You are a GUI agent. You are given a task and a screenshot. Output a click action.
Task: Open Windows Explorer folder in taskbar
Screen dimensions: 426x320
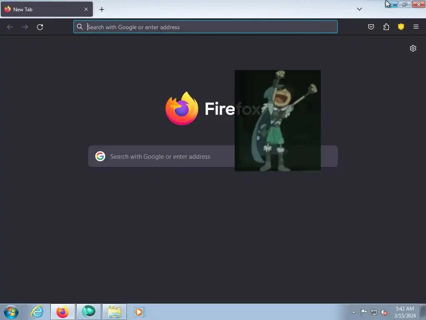click(114, 312)
